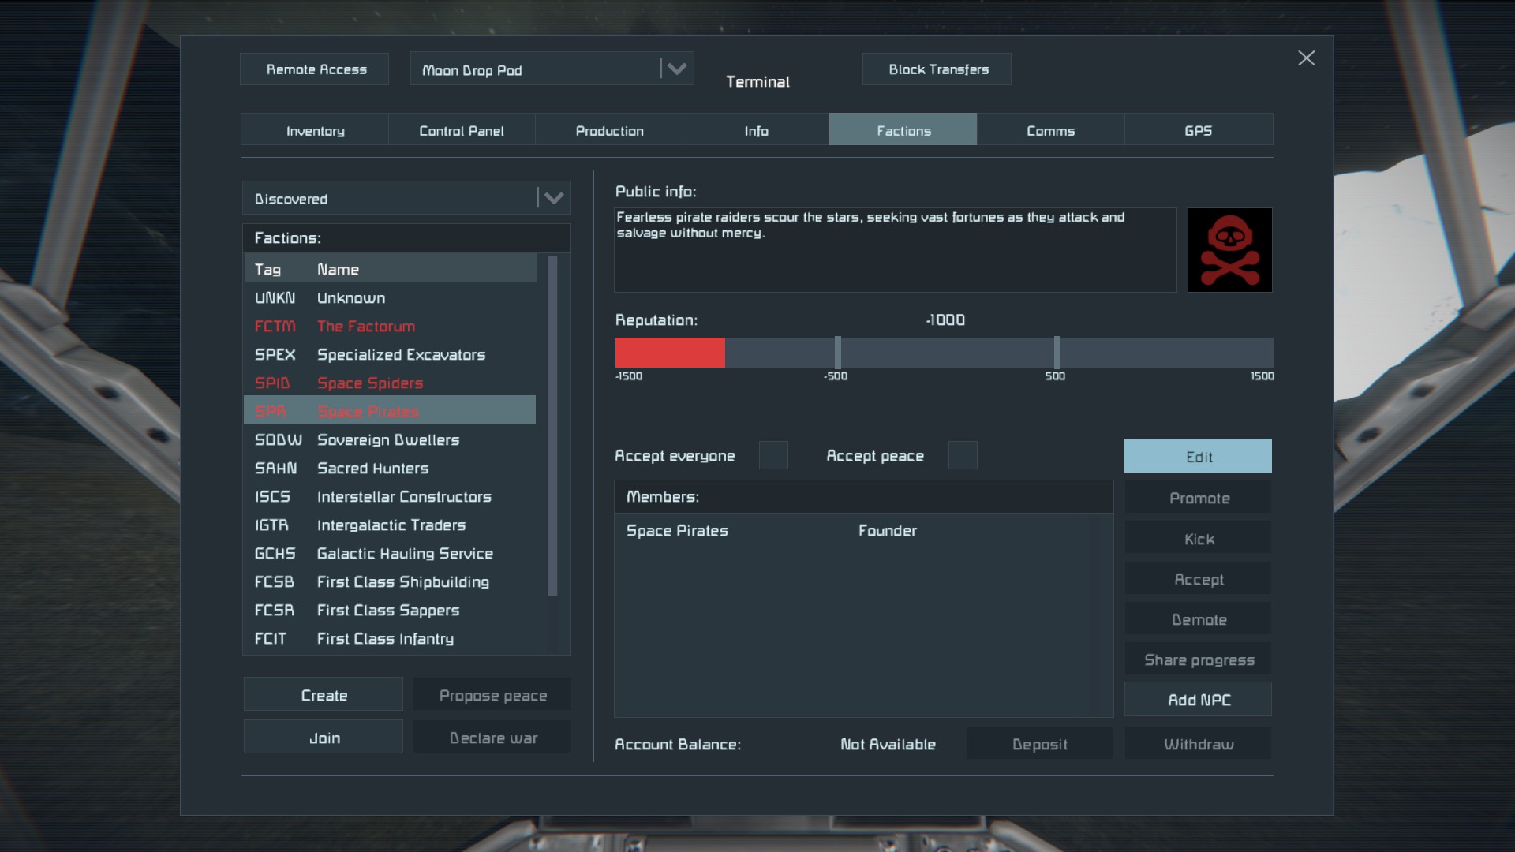Select the Info tab

pos(756,129)
